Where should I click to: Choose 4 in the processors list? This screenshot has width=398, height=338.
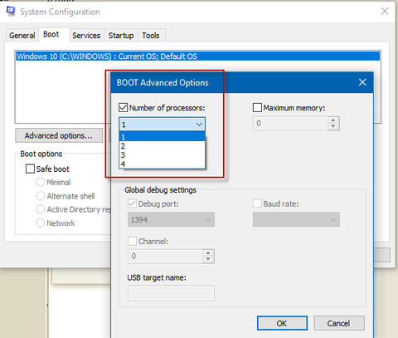[x=163, y=164]
